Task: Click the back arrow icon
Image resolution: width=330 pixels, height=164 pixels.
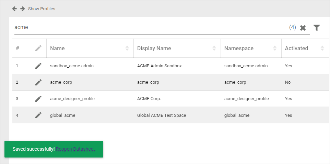Action: coord(14,9)
